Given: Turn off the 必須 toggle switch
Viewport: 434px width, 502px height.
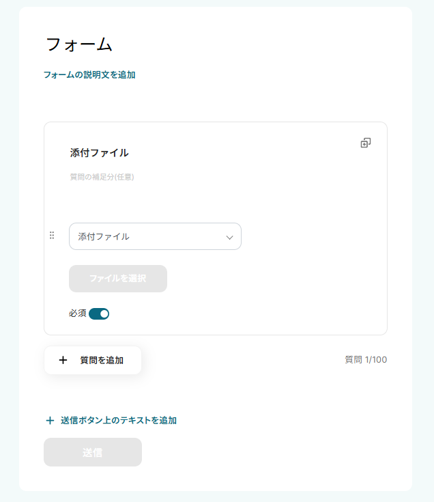Looking at the screenshot, I should (99, 313).
